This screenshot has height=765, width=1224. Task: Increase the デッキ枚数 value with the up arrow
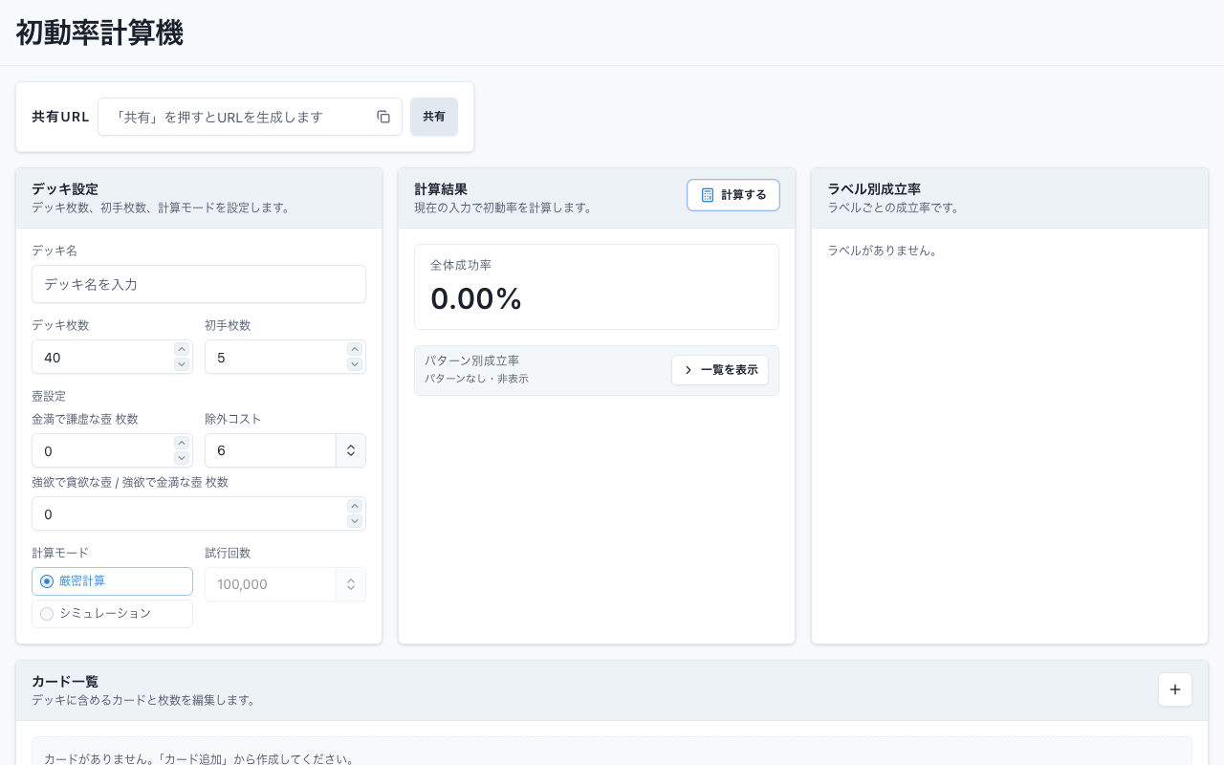[x=182, y=349]
